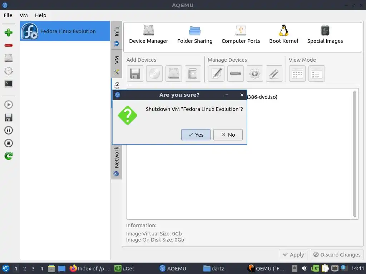Viewport: 366px width, 274px height.
Task: Minimize the Are you sure dialog
Action: (x=227, y=95)
